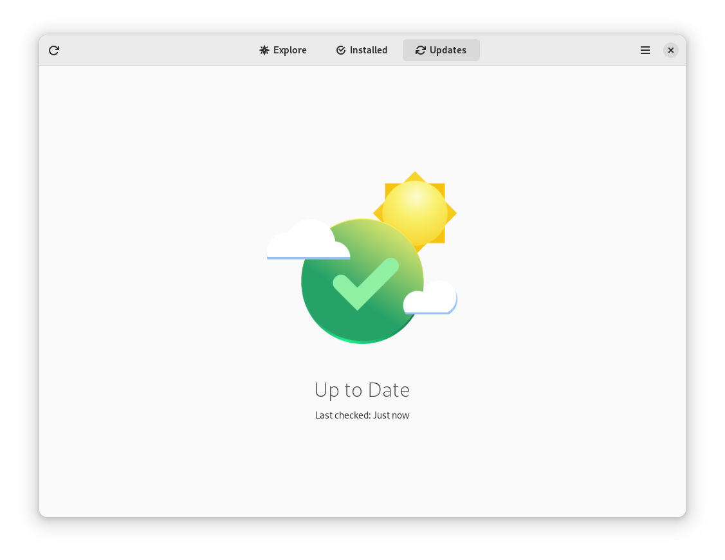
Task: Click the Installed tab's circled check icon
Action: (x=341, y=50)
